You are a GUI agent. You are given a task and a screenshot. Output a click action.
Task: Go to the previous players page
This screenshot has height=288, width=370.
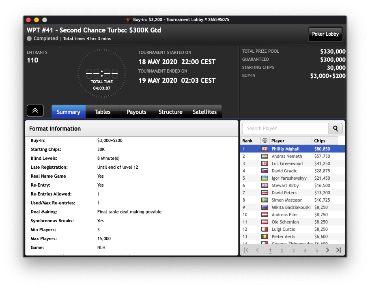click(257, 250)
